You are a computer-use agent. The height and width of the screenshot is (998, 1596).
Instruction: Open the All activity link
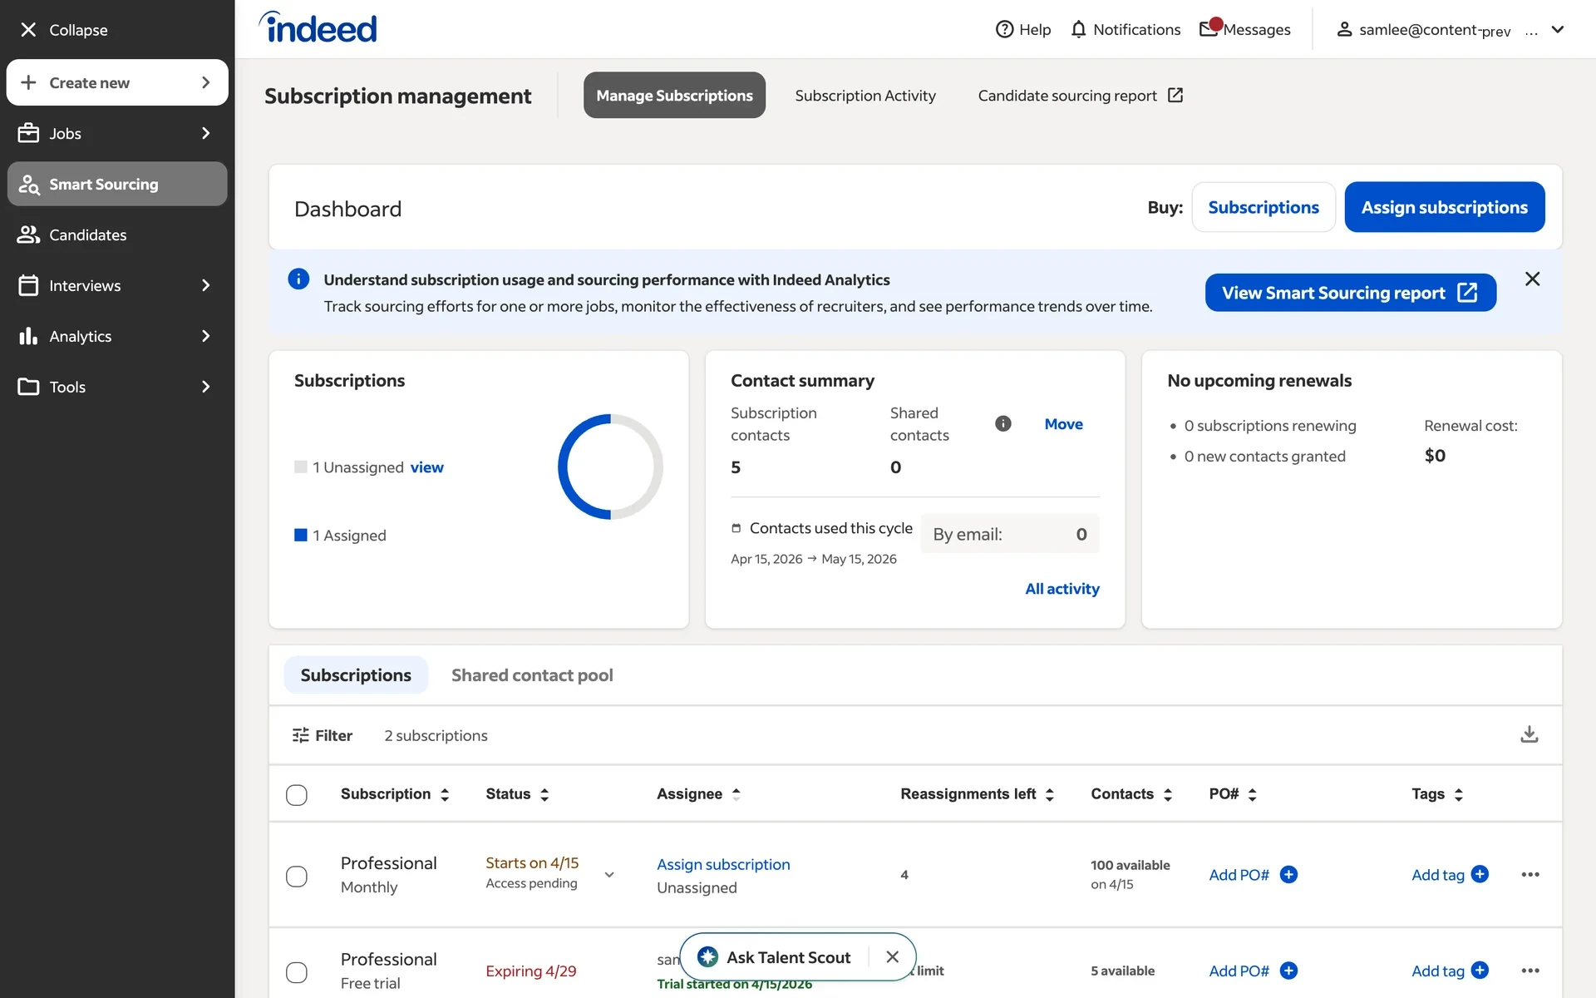point(1062,589)
